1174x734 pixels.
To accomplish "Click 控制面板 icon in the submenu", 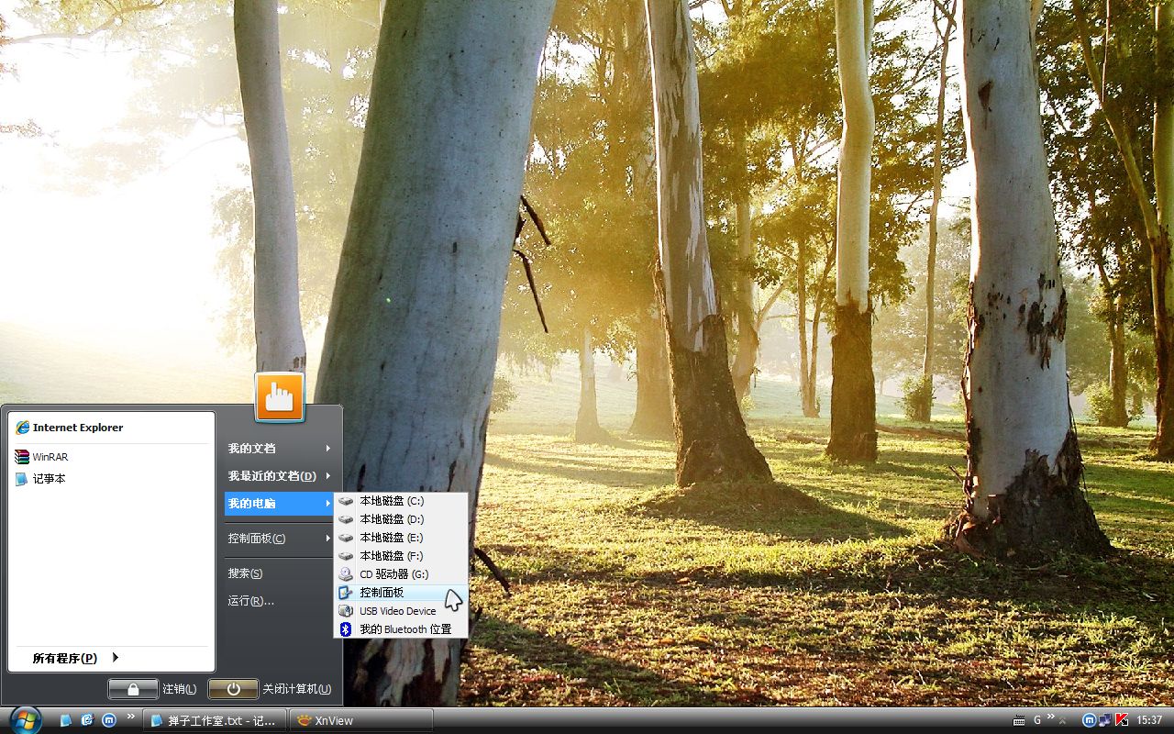I will click(346, 593).
